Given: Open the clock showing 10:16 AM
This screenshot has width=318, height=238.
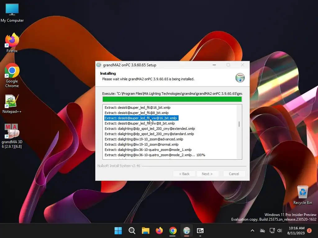Looking at the screenshot, I should point(296,231).
